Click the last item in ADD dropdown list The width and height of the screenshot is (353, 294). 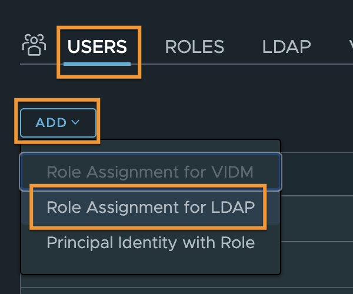click(151, 243)
